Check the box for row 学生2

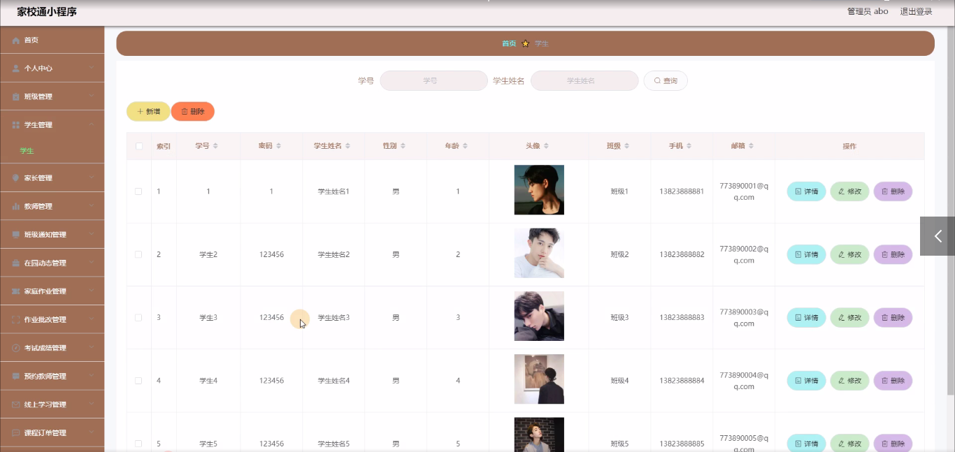tap(138, 254)
